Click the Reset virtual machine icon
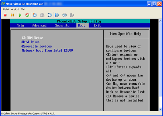 tap(27, 15)
